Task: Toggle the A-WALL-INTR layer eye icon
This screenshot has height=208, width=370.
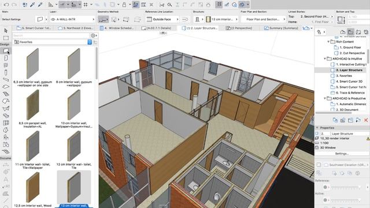Action: pyautogui.click(x=53, y=19)
